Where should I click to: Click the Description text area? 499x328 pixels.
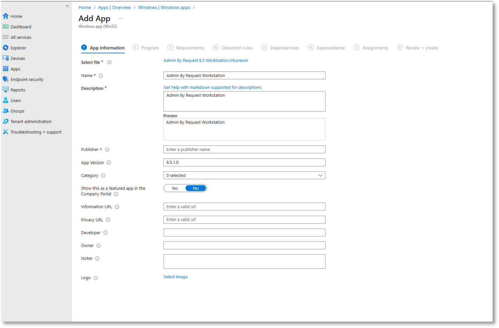[245, 101]
